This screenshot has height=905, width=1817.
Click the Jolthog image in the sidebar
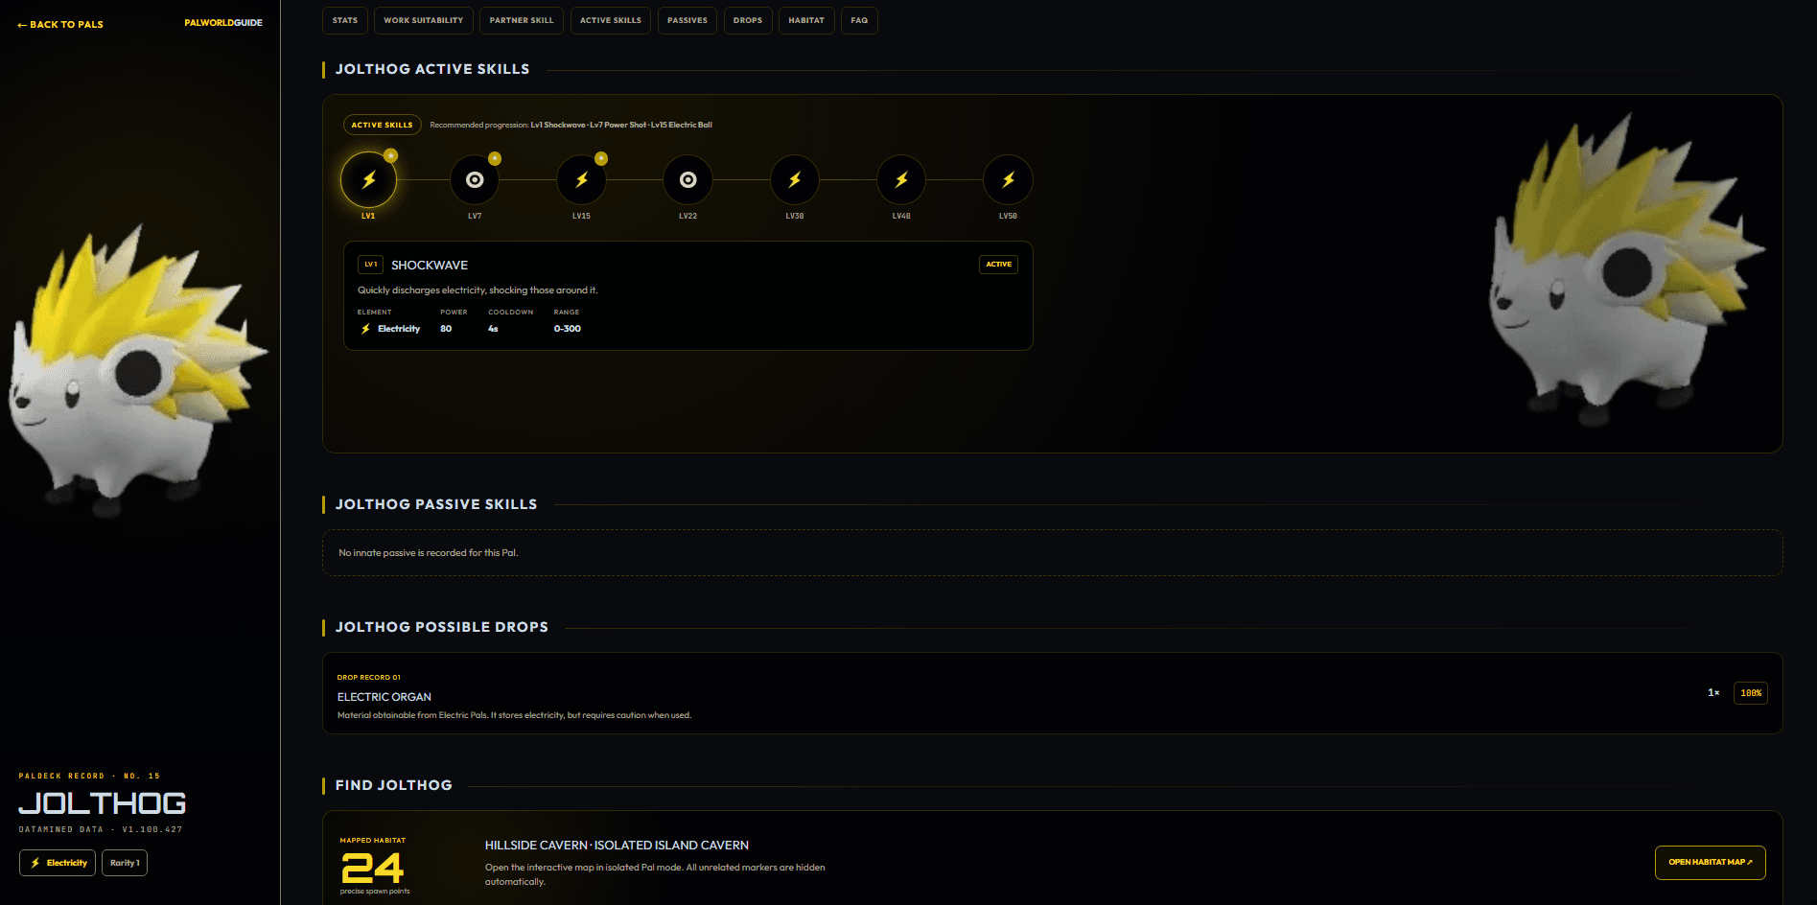click(x=137, y=369)
